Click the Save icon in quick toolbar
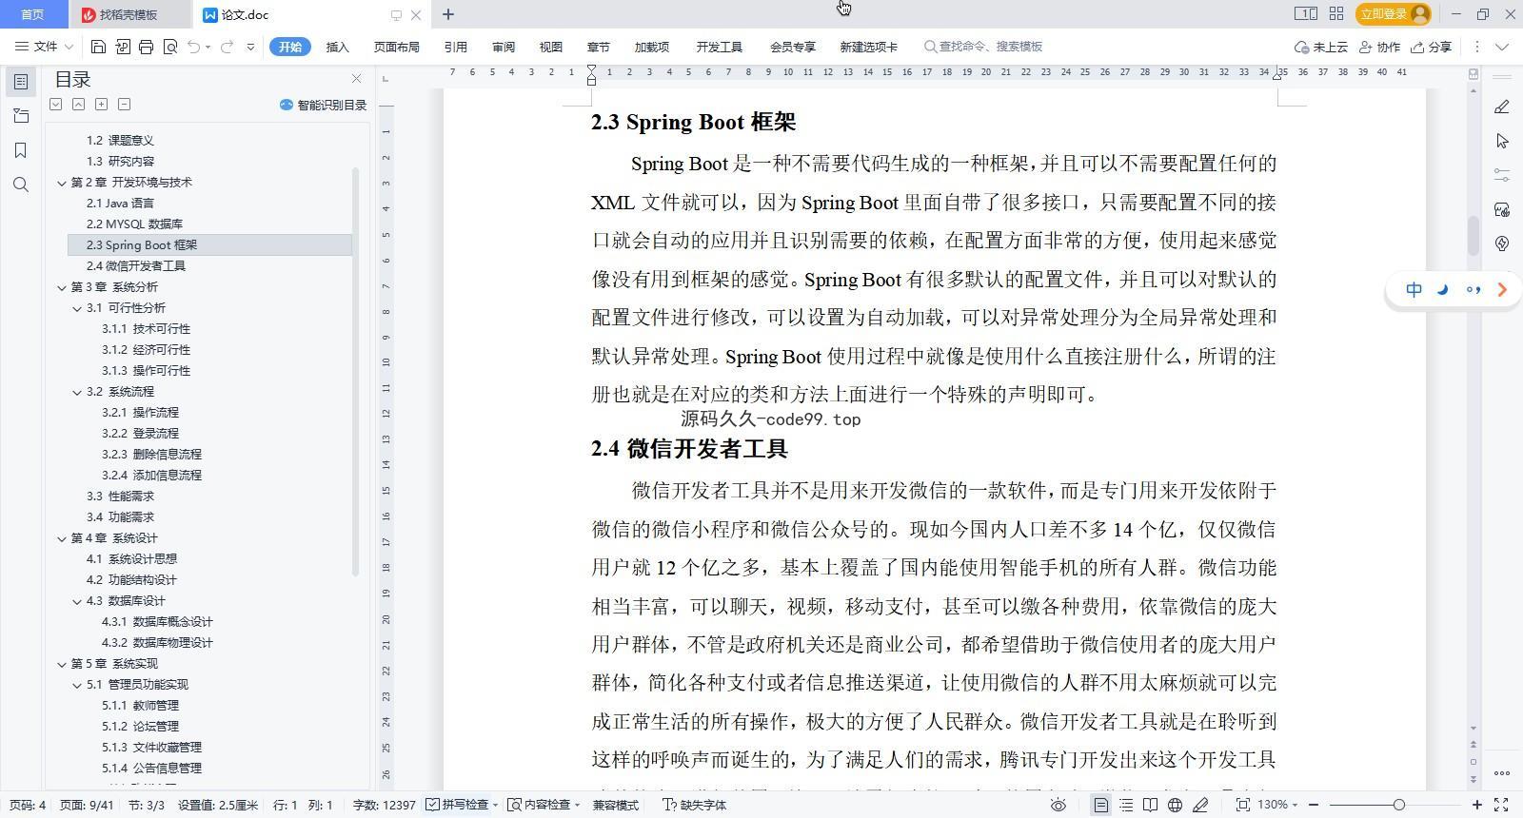 click(x=98, y=47)
